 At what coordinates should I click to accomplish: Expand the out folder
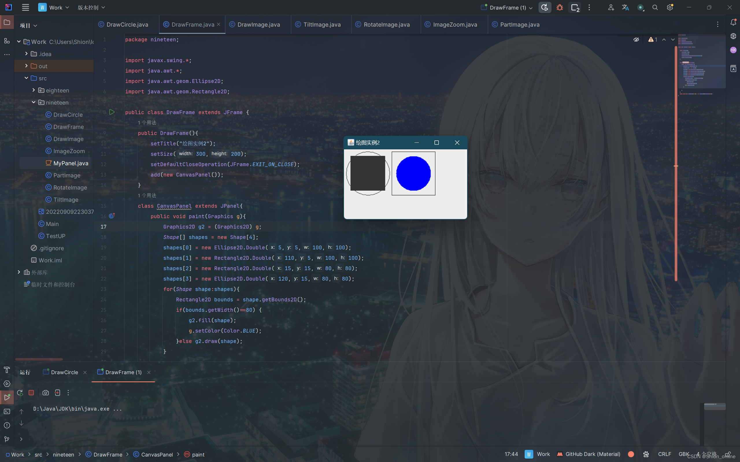pyautogui.click(x=26, y=66)
